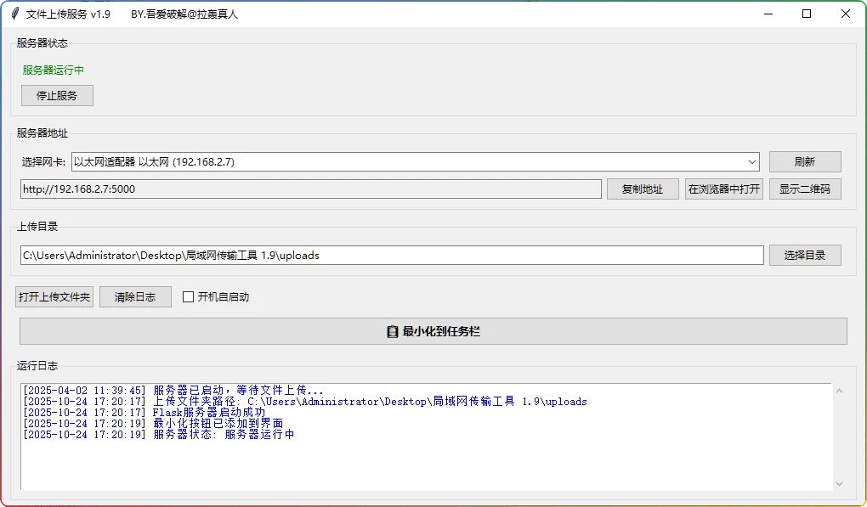The width and height of the screenshot is (867, 507).
Task: Refresh adapter list with 刷新 button
Action: pos(804,161)
